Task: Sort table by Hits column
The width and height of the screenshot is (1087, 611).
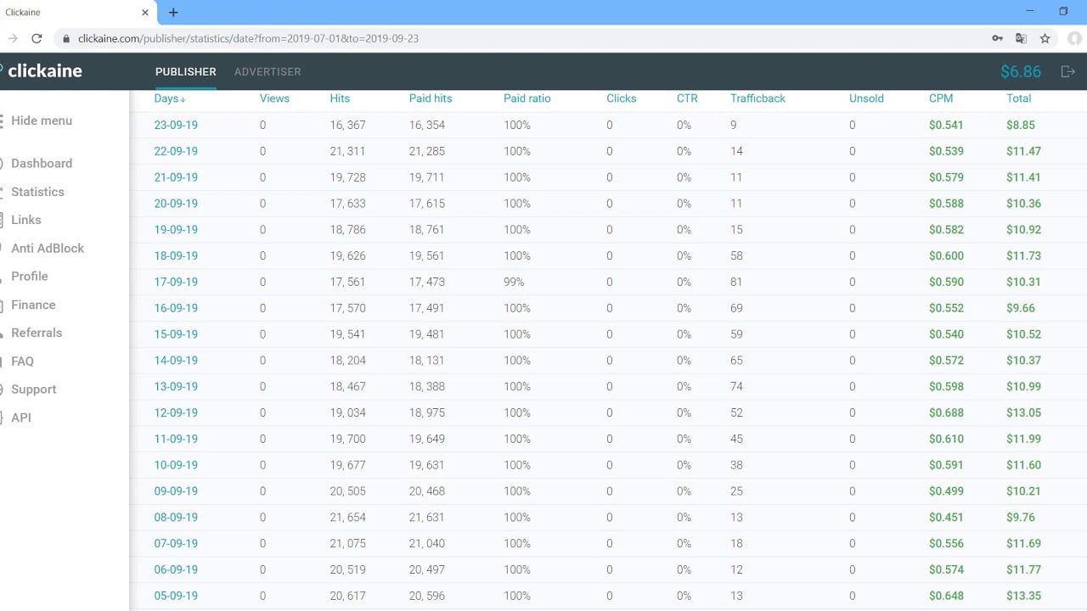Action: pyautogui.click(x=340, y=98)
